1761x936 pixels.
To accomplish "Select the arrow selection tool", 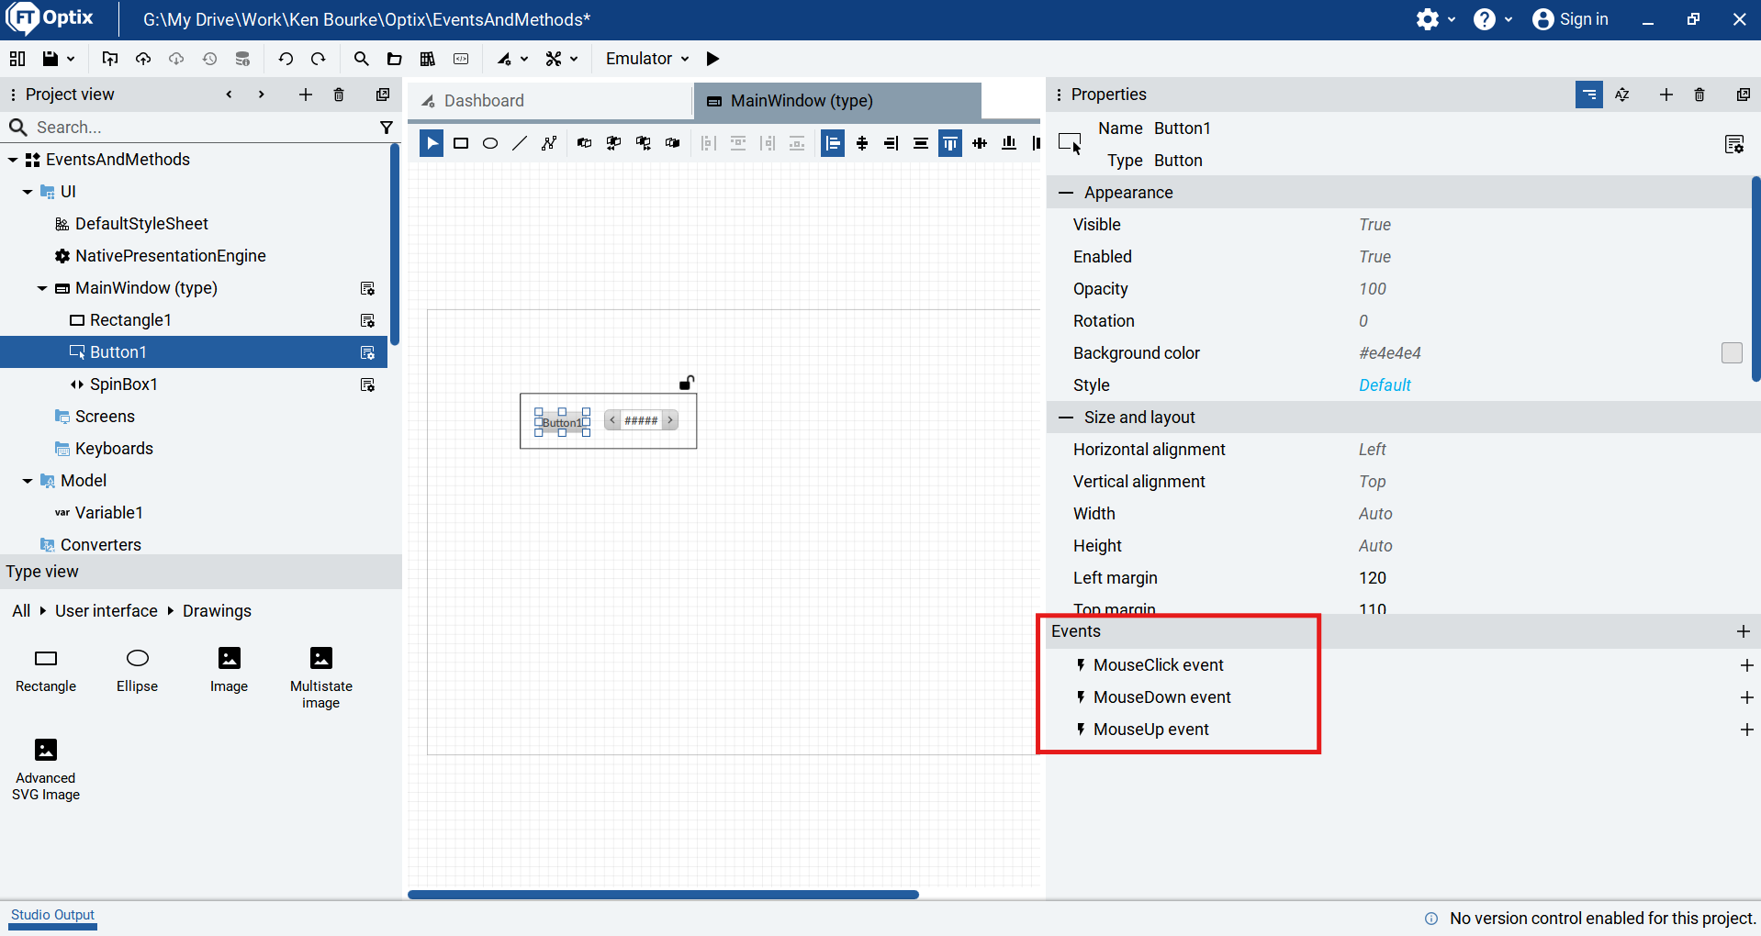I will 432,143.
